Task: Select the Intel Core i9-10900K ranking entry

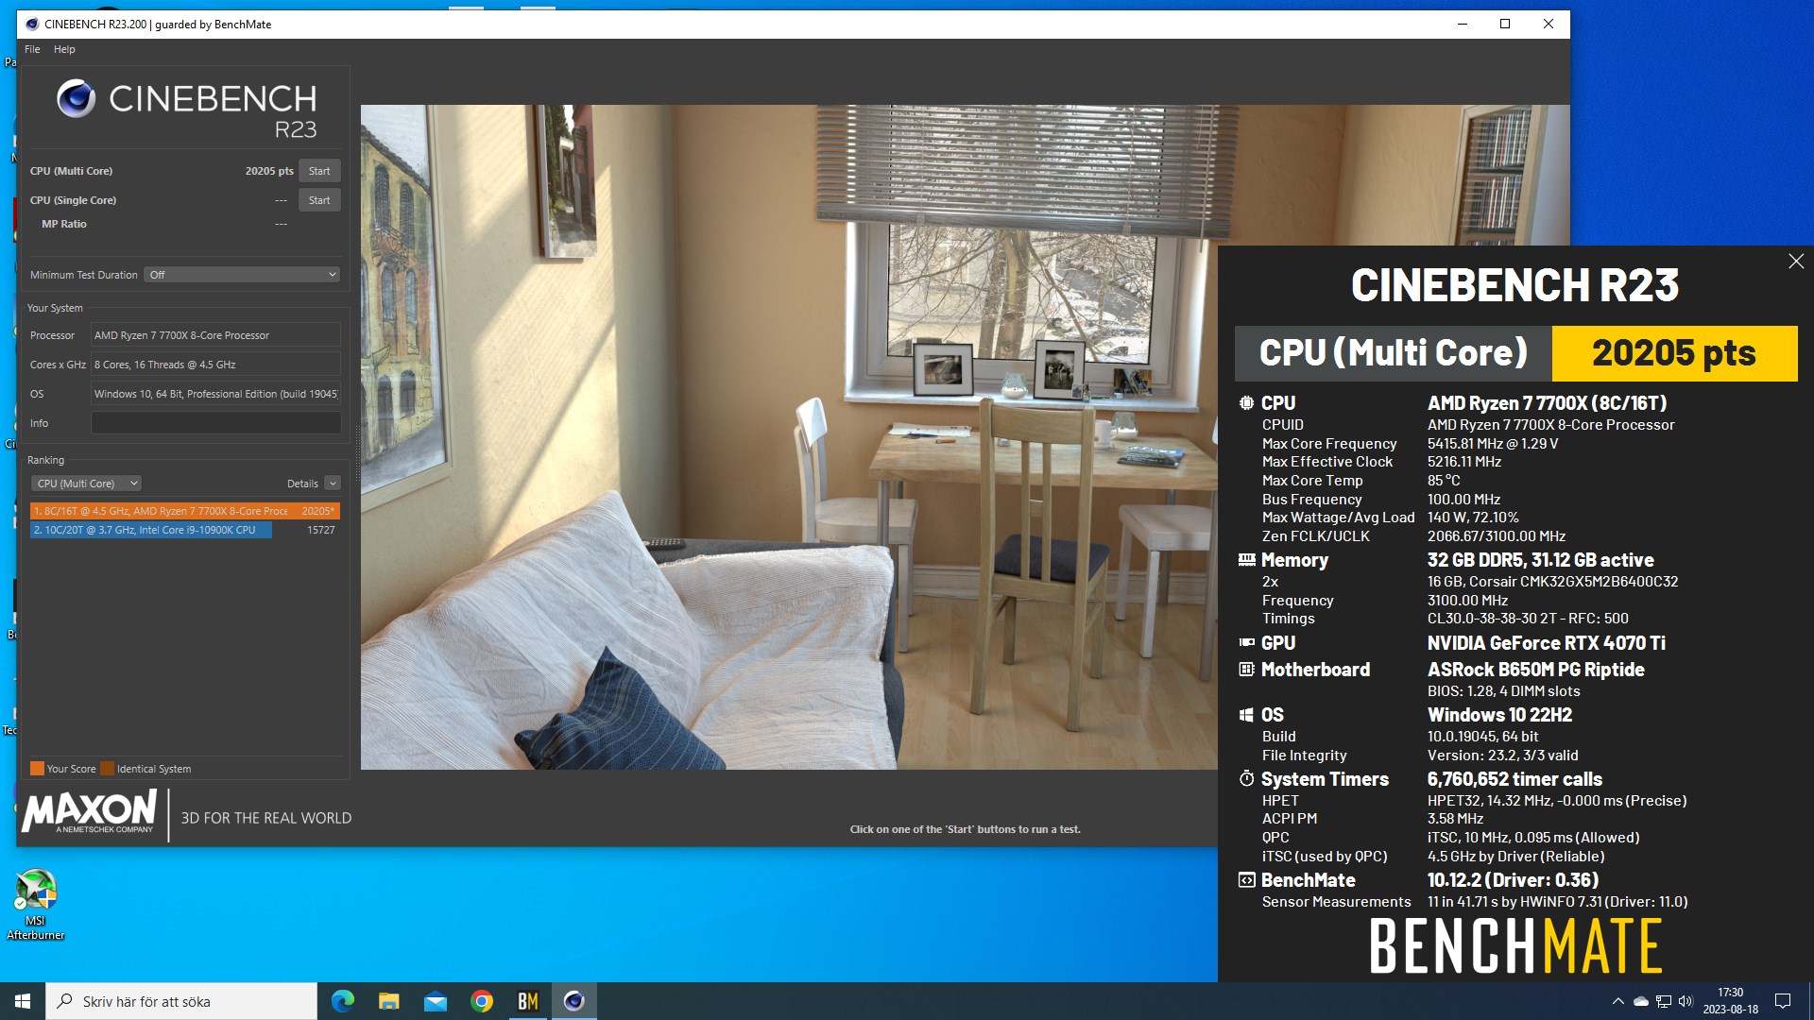Action: 185,530
